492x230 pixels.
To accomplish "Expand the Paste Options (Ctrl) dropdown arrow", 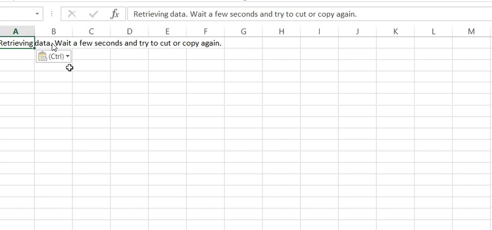I will [68, 57].
